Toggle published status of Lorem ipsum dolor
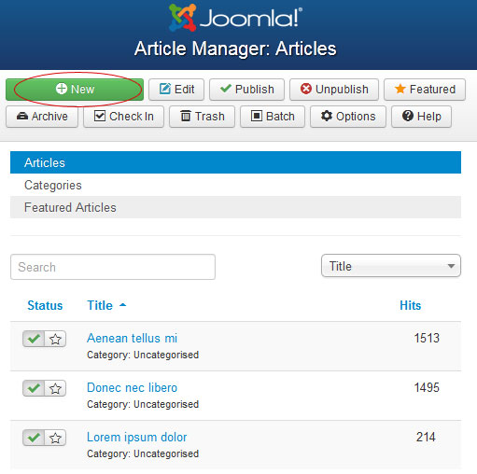 click(x=34, y=438)
